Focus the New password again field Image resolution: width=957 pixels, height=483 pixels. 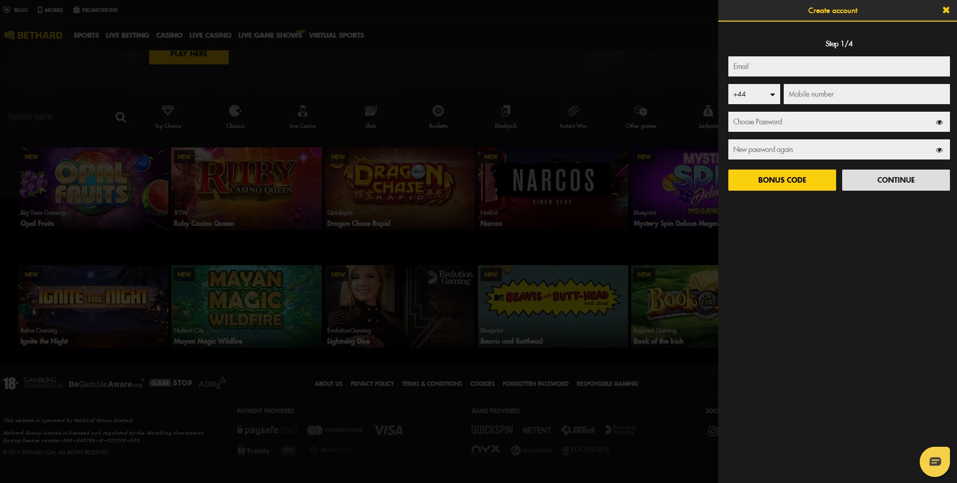tap(839, 149)
